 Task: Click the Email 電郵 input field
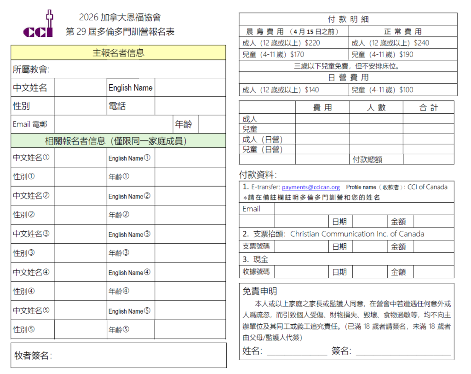[114, 124]
